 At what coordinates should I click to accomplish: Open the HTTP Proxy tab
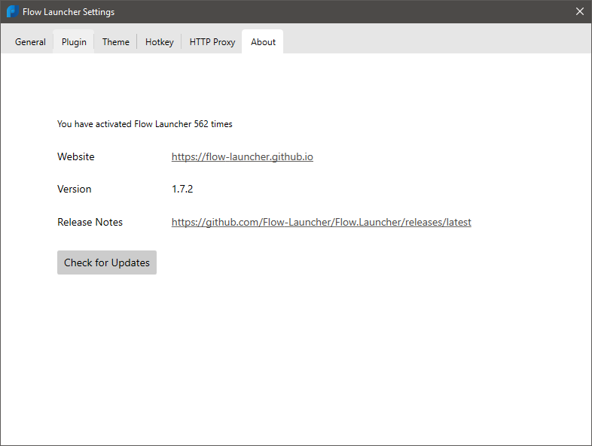pyautogui.click(x=212, y=42)
